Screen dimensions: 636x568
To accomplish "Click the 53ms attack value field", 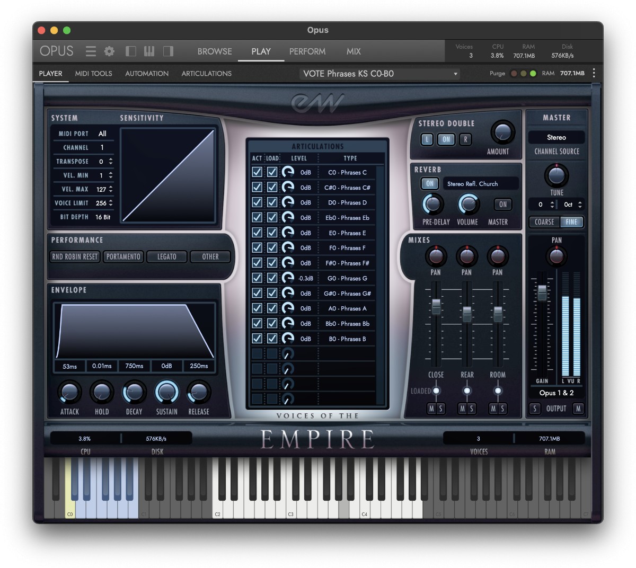I will coord(69,366).
